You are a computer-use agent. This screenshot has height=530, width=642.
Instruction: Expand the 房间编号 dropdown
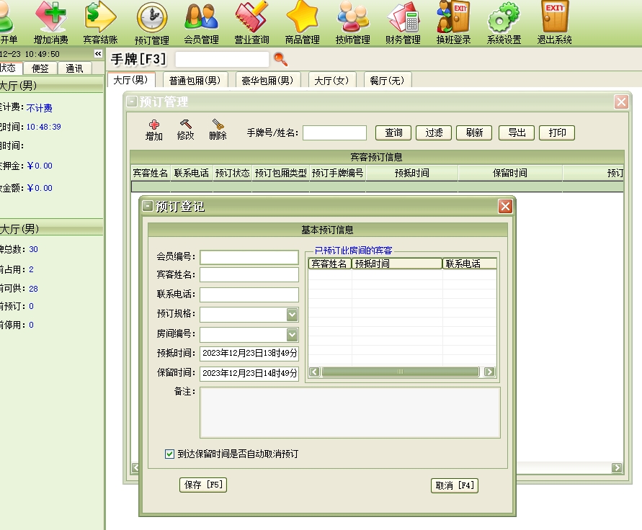tap(292, 335)
